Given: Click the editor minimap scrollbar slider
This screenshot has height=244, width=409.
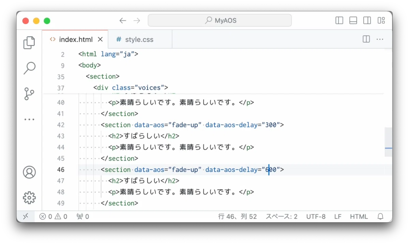Looking at the screenshot, I should 388,142.
